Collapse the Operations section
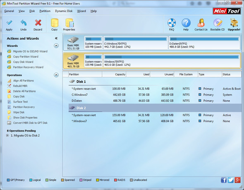Viewport: 244px width, 190px height. tap(56, 75)
